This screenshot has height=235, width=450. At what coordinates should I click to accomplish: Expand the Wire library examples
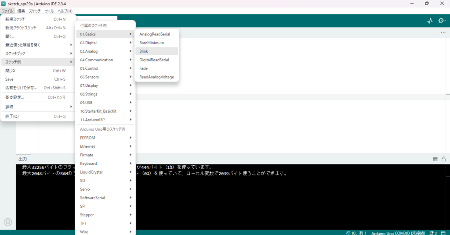pos(105,232)
